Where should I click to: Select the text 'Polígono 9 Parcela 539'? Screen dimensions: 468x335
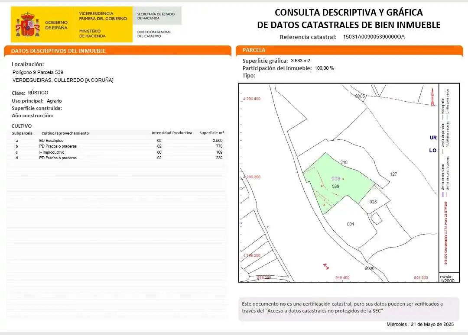38,72
